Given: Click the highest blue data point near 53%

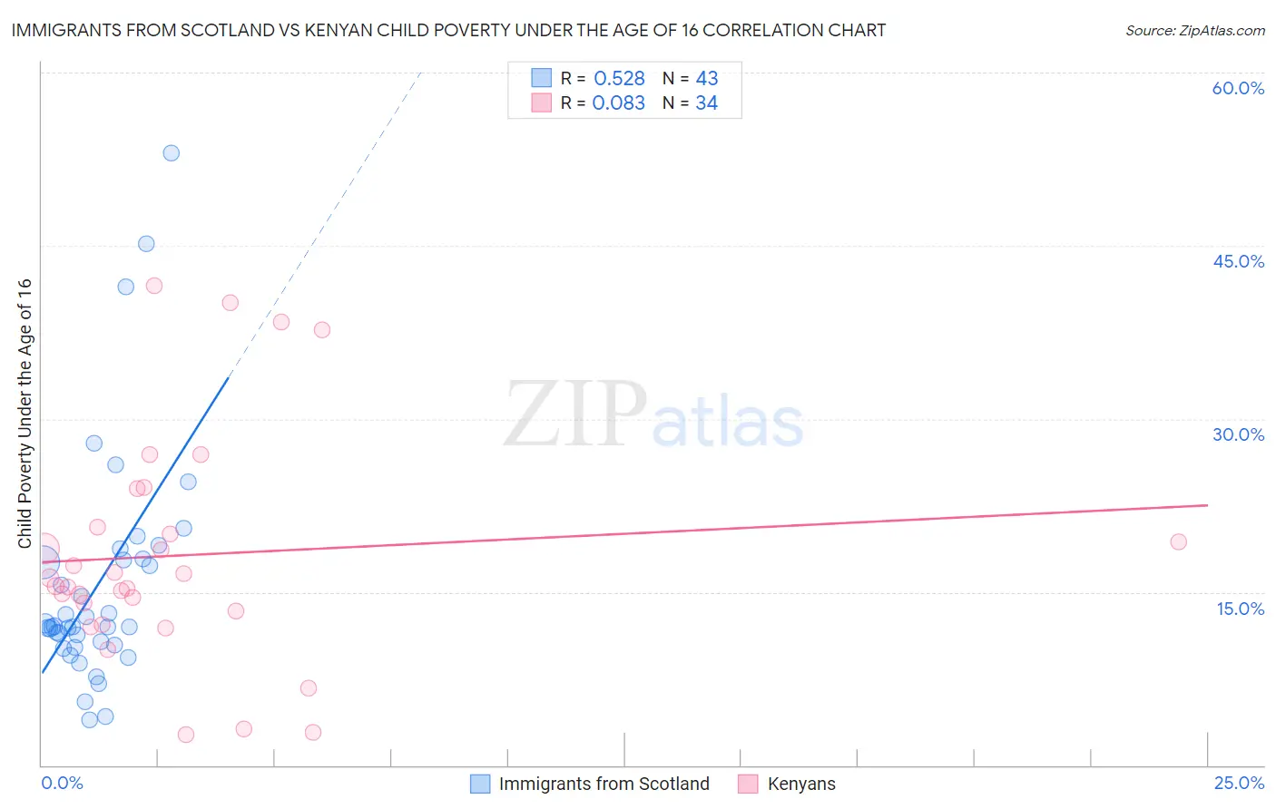Looking at the screenshot, I should [171, 153].
